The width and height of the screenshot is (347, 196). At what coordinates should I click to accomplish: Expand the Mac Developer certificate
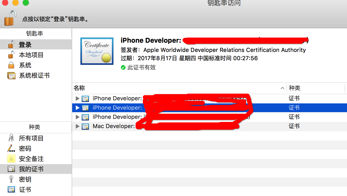77,126
